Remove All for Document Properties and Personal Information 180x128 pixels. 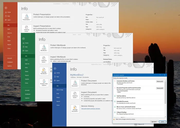point(160,88)
